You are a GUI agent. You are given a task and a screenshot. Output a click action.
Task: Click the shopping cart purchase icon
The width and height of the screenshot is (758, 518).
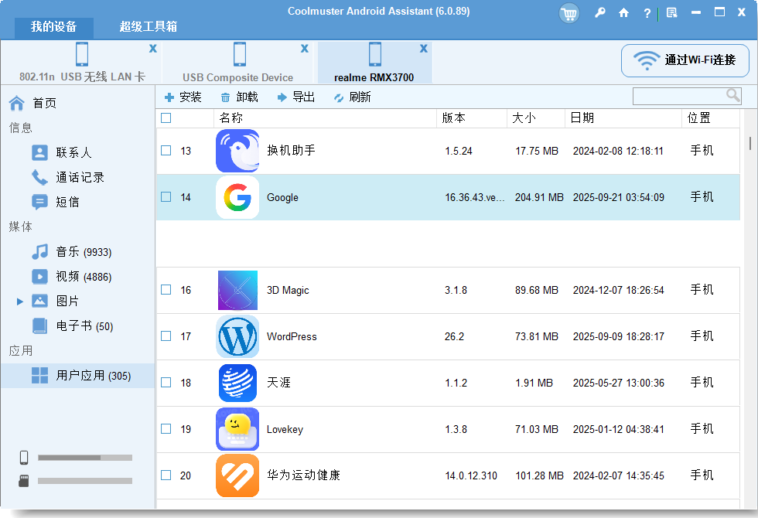pyautogui.click(x=569, y=13)
